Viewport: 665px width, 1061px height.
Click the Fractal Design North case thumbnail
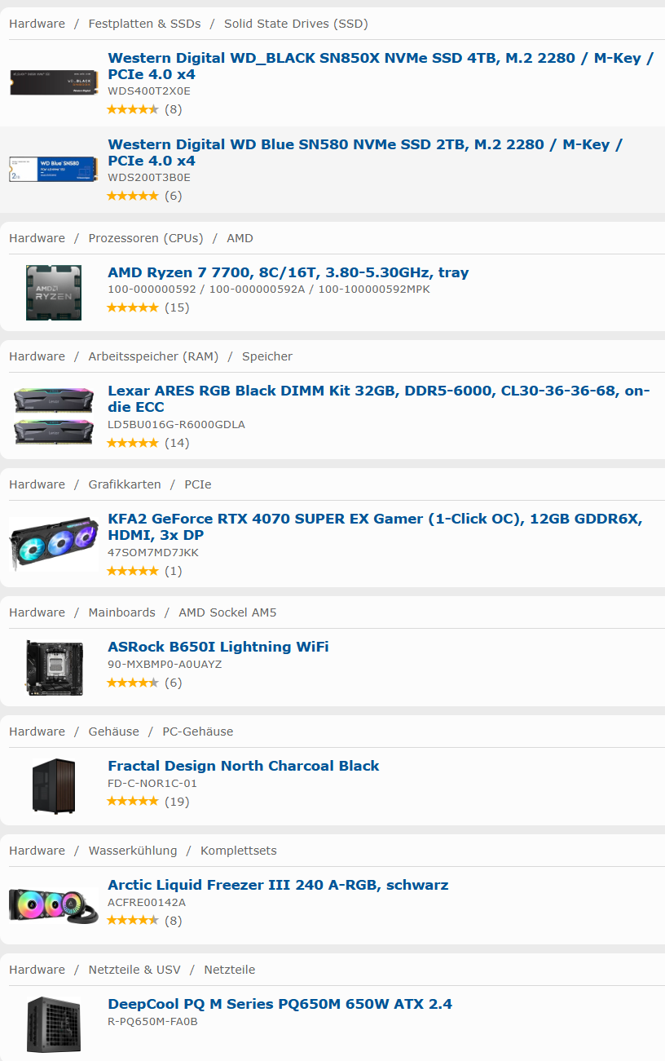(x=54, y=786)
